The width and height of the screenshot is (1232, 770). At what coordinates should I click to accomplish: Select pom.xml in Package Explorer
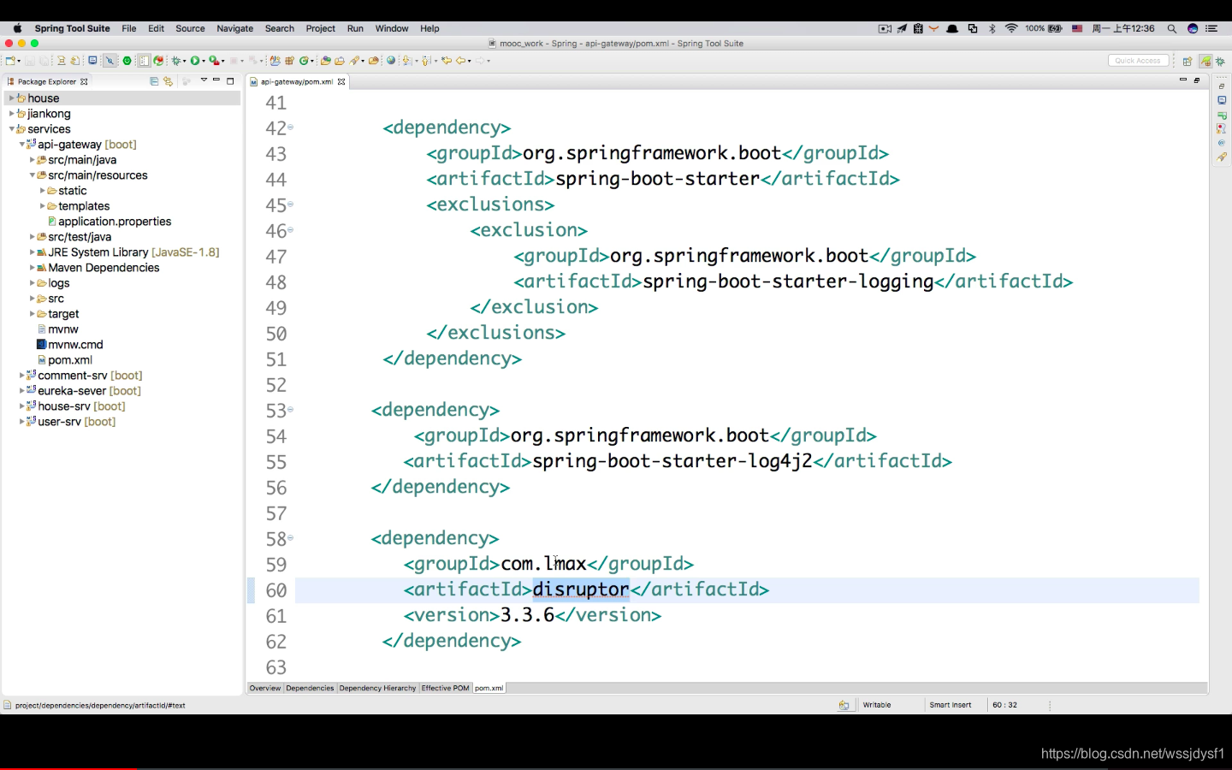[x=70, y=360]
